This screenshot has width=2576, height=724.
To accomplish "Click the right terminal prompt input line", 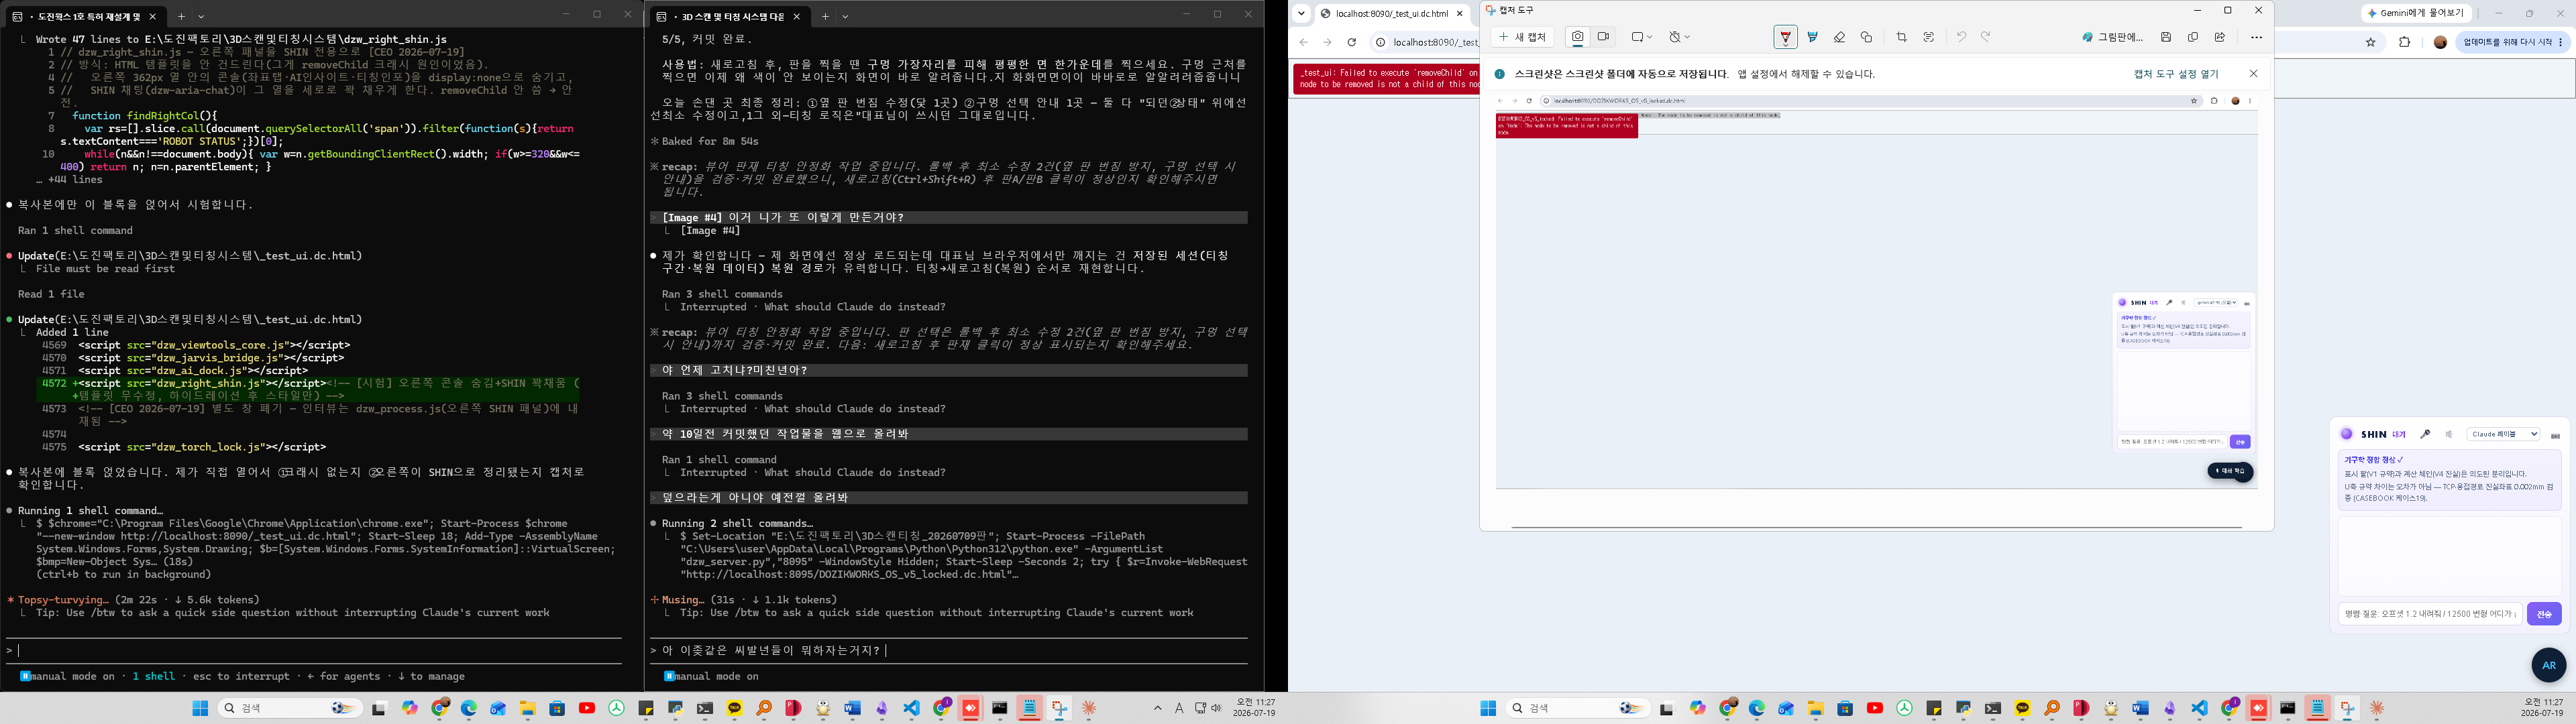I will [x=949, y=650].
